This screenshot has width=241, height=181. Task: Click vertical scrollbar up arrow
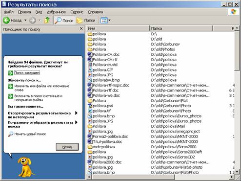click(237, 28)
